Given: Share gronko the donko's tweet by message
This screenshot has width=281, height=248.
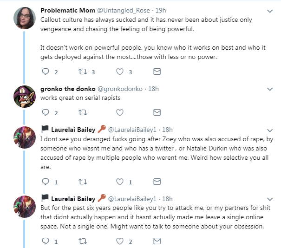Looking at the screenshot, I should coord(157,112).
